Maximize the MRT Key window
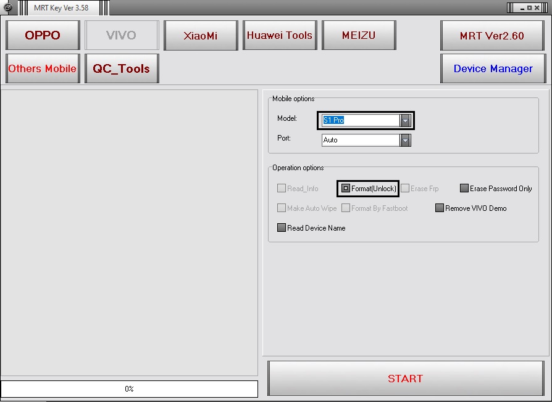Screen dimensions: 552x402 530,8
